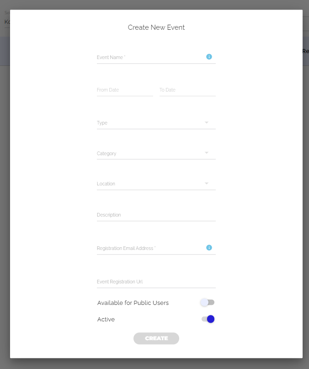The image size is (309, 369).
Task: Click the Event Registration Url field
Action: [156, 282]
